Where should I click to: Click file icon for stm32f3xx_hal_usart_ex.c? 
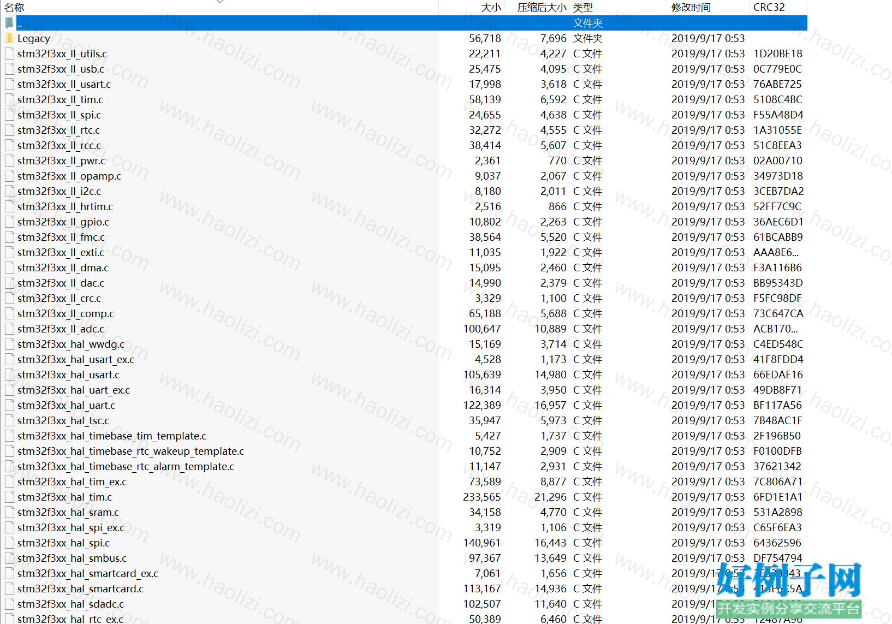click(x=9, y=359)
